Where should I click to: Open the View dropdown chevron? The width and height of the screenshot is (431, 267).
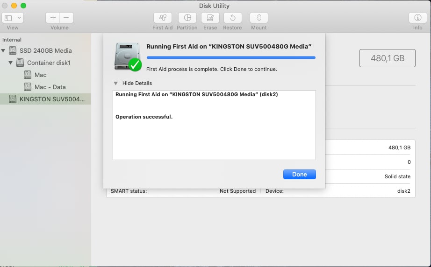click(x=19, y=18)
